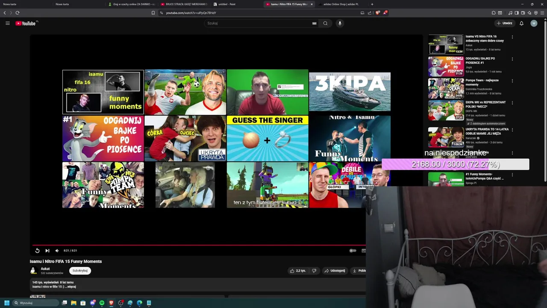547x308 pixels.
Task: Switch to first Nowa karta tab
Action: (26, 4)
